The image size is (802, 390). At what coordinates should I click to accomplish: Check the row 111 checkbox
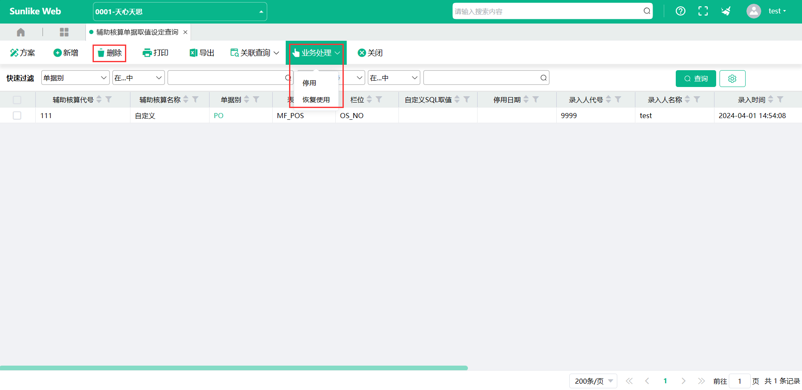17,115
